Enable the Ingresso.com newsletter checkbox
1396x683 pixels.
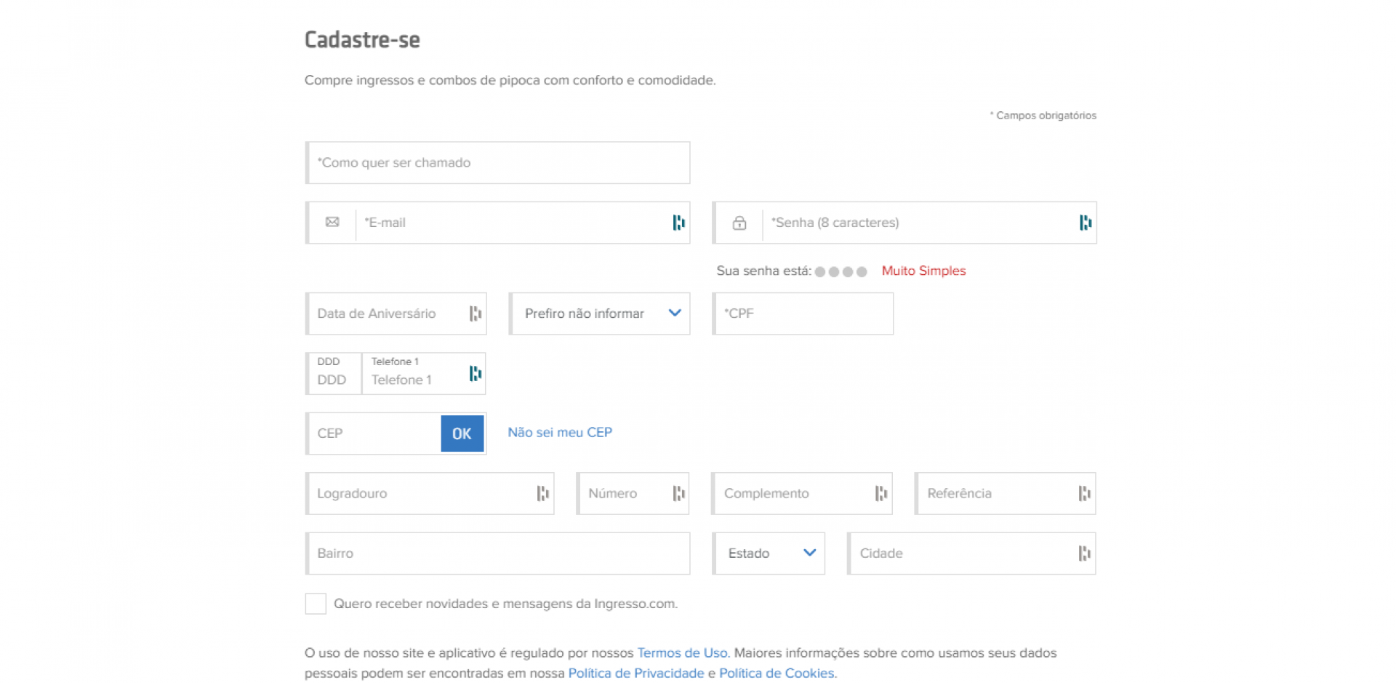pyautogui.click(x=316, y=604)
